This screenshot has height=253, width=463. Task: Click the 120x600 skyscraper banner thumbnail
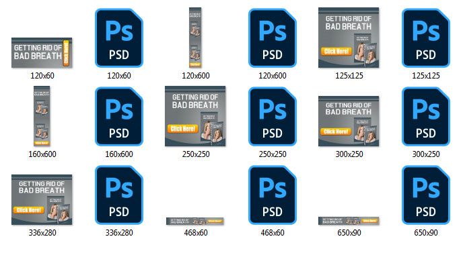coord(195,38)
